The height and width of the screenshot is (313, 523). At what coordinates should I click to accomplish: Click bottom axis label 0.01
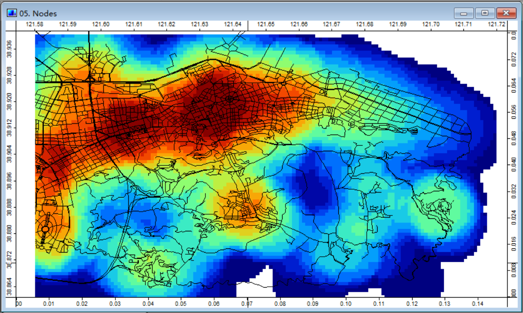pyautogui.click(x=49, y=305)
